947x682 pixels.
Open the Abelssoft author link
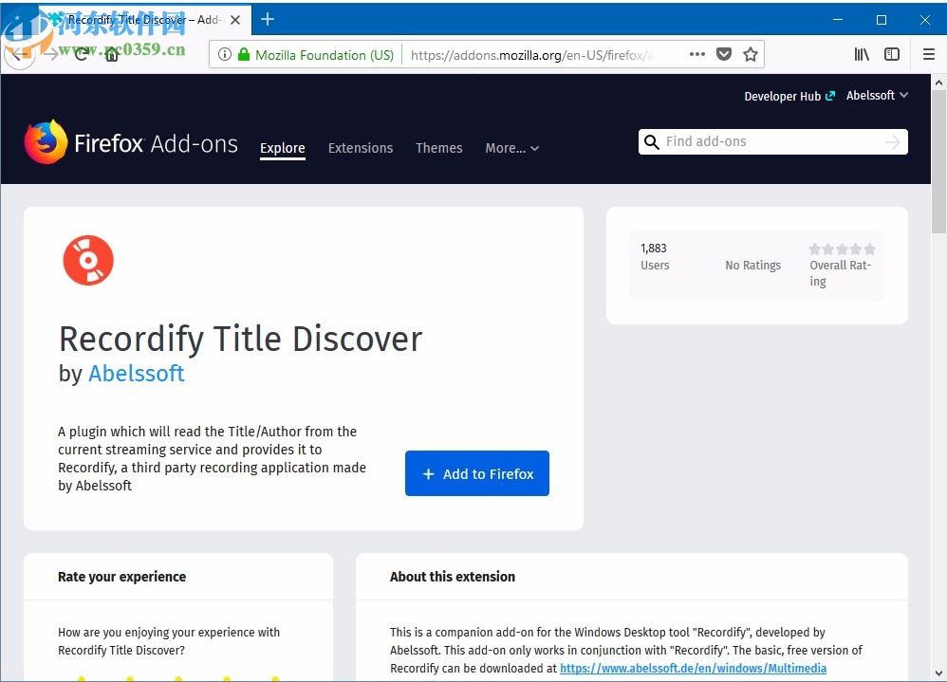[x=137, y=374]
